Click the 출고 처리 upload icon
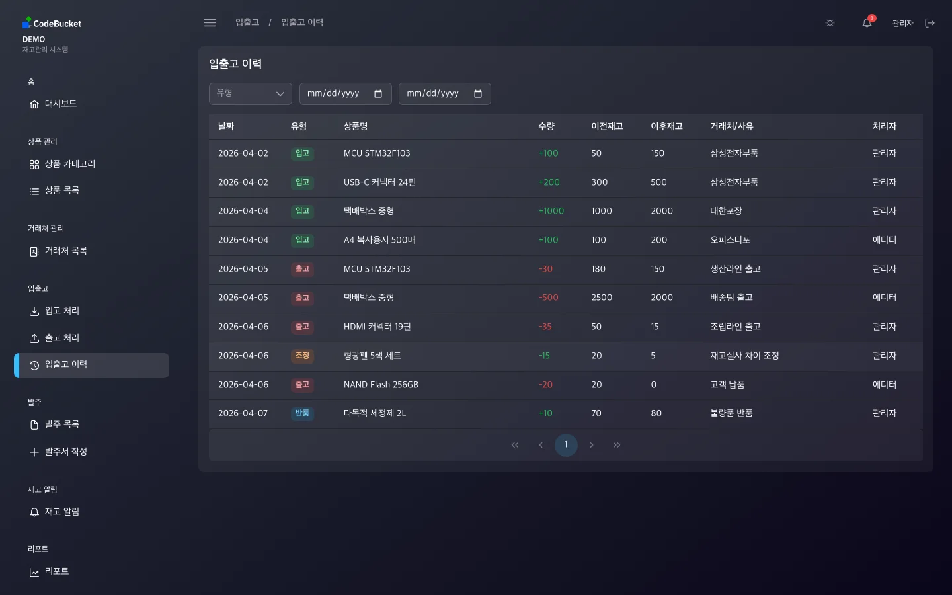The width and height of the screenshot is (952, 595). [x=34, y=338]
